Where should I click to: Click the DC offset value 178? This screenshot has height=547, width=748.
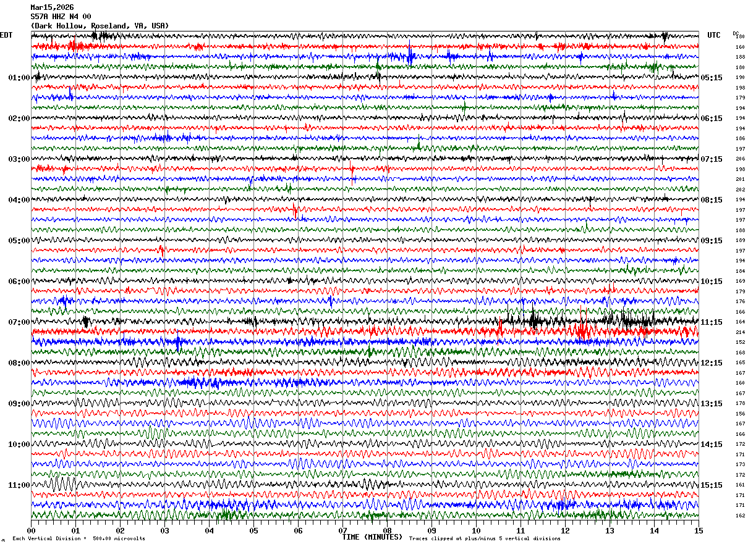pos(740,403)
